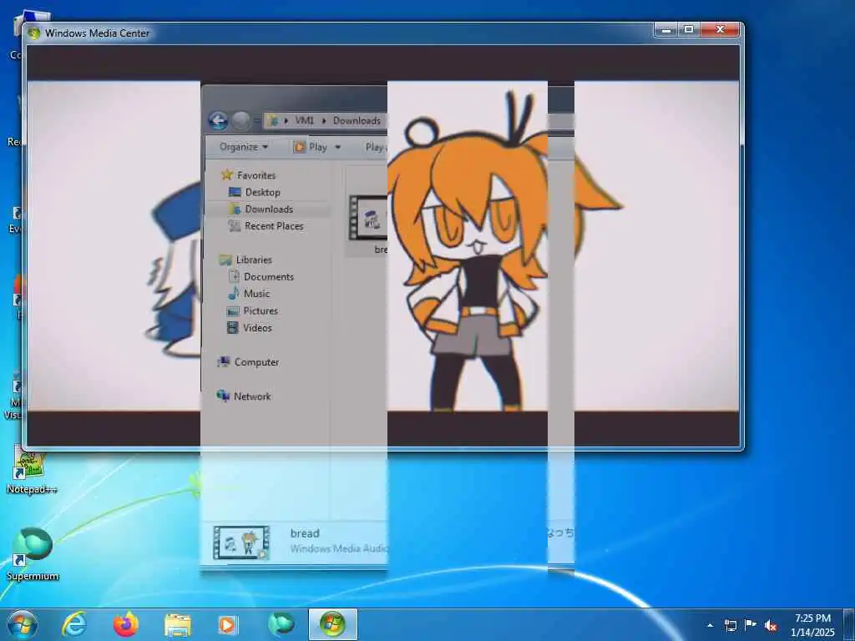Open the Supermium desktop shortcut
Viewport: 855px width, 641px height.
tap(33, 553)
